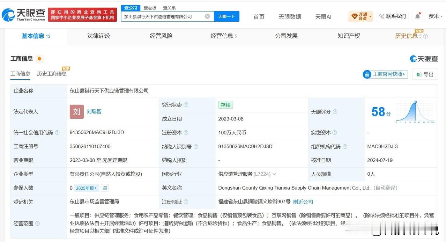Open 知识产权 tab
The width and height of the screenshot is (446, 242).
[349, 36]
